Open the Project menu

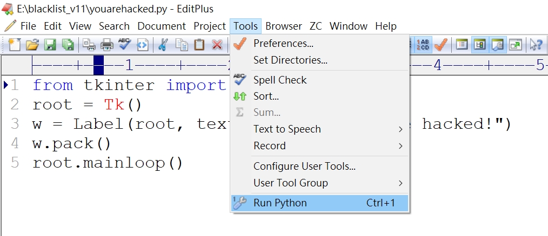tap(210, 26)
